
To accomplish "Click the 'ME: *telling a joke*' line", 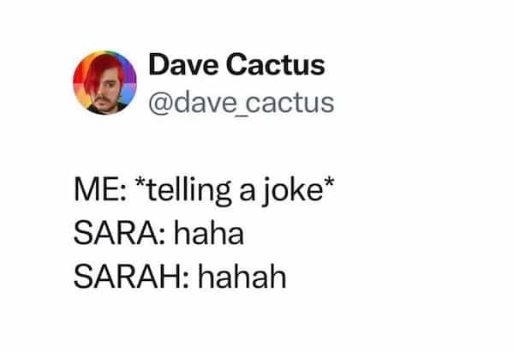I will (x=204, y=191).
